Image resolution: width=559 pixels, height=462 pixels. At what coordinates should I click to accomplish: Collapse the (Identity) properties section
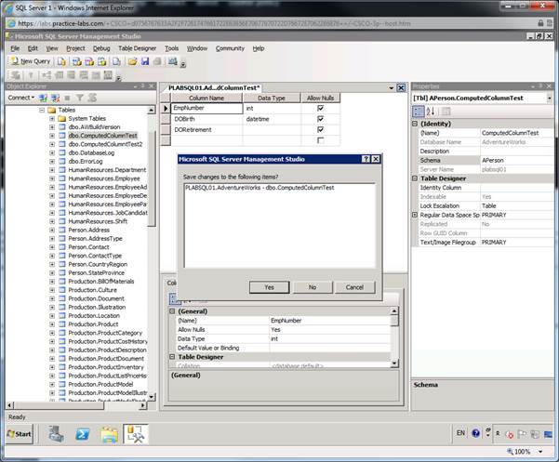tap(415, 124)
